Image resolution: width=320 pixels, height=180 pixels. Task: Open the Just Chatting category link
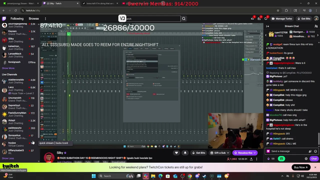coord(64,162)
